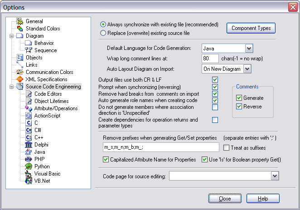
Task: Click the Links connector icon
Action: (x=19, y=65)
